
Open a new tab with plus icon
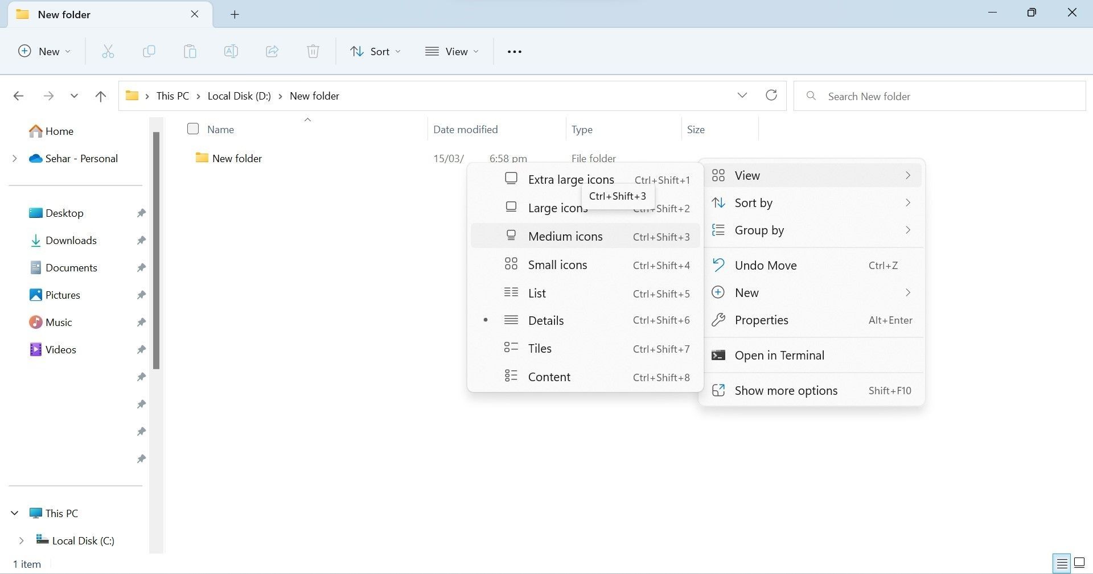click(x=235, y=14)
